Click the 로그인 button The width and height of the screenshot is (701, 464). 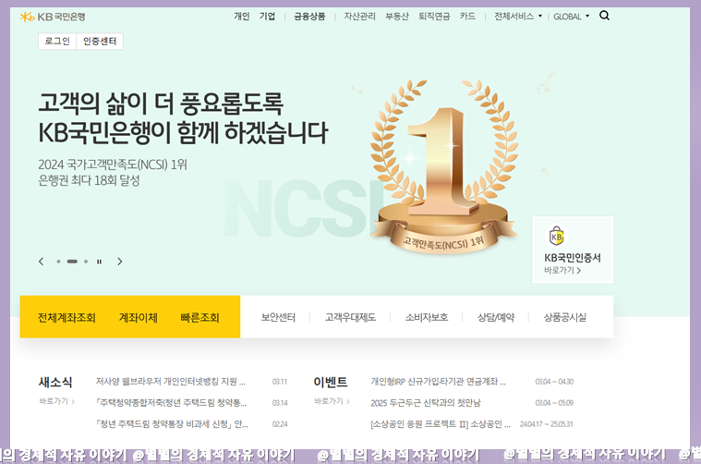tap(57, 42)
